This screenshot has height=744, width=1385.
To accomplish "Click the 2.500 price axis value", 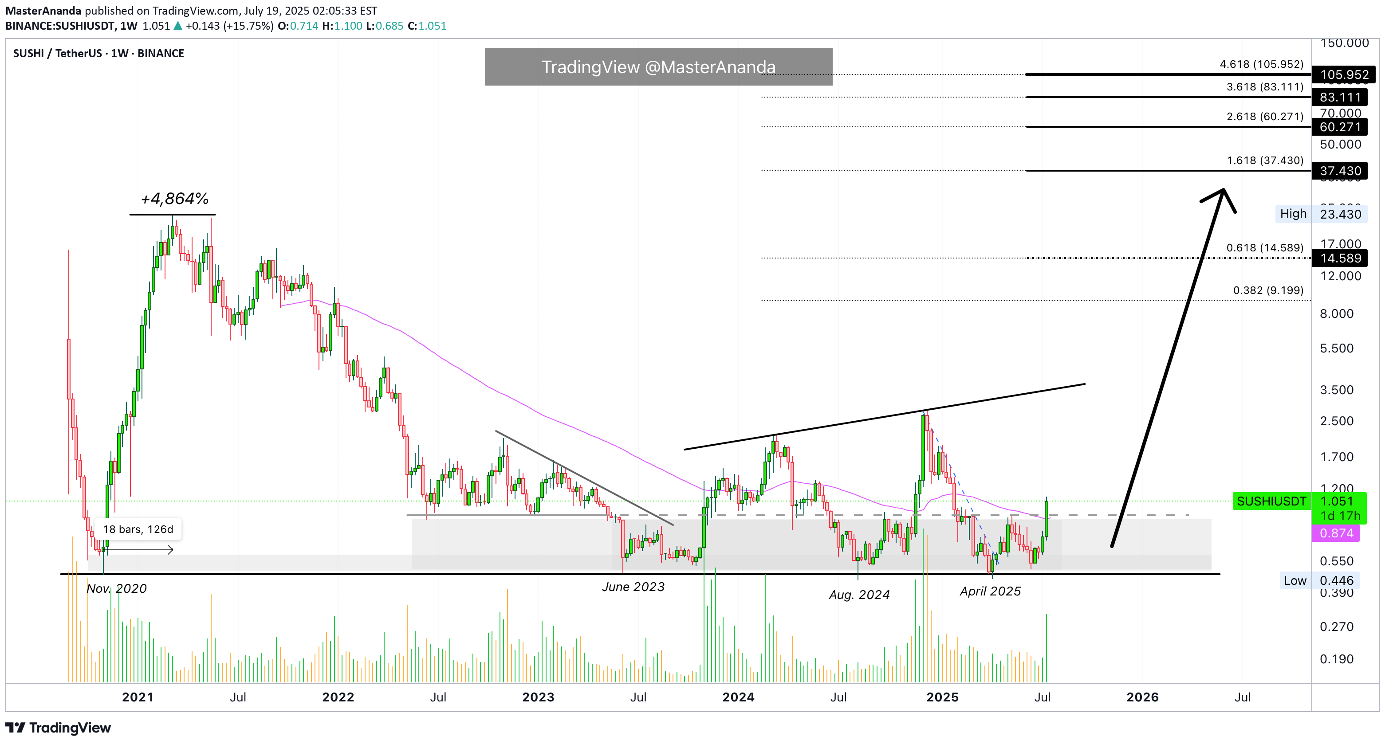I will click(1337, 421).
